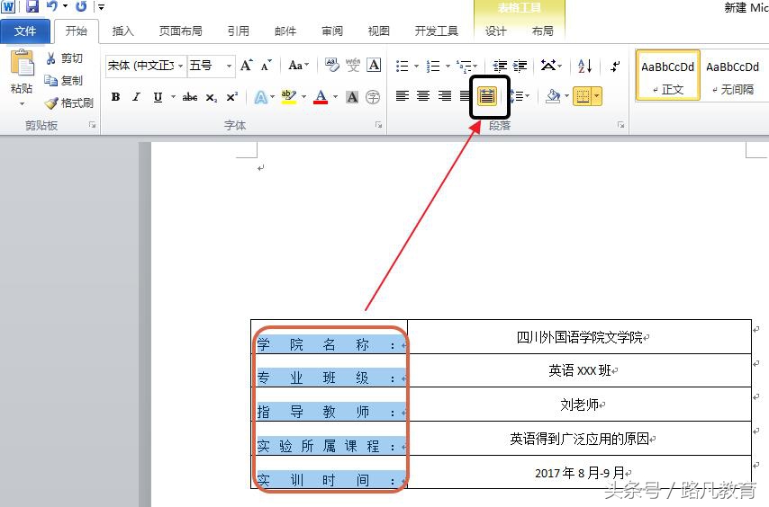Open the Change Case Aa dropdown
This screenshot has height=507, width=769.
[x=298, y=65]
